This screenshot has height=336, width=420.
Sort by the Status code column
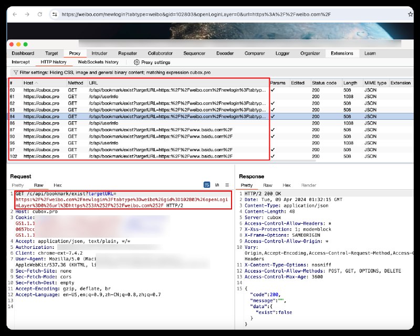pos(324,83)
